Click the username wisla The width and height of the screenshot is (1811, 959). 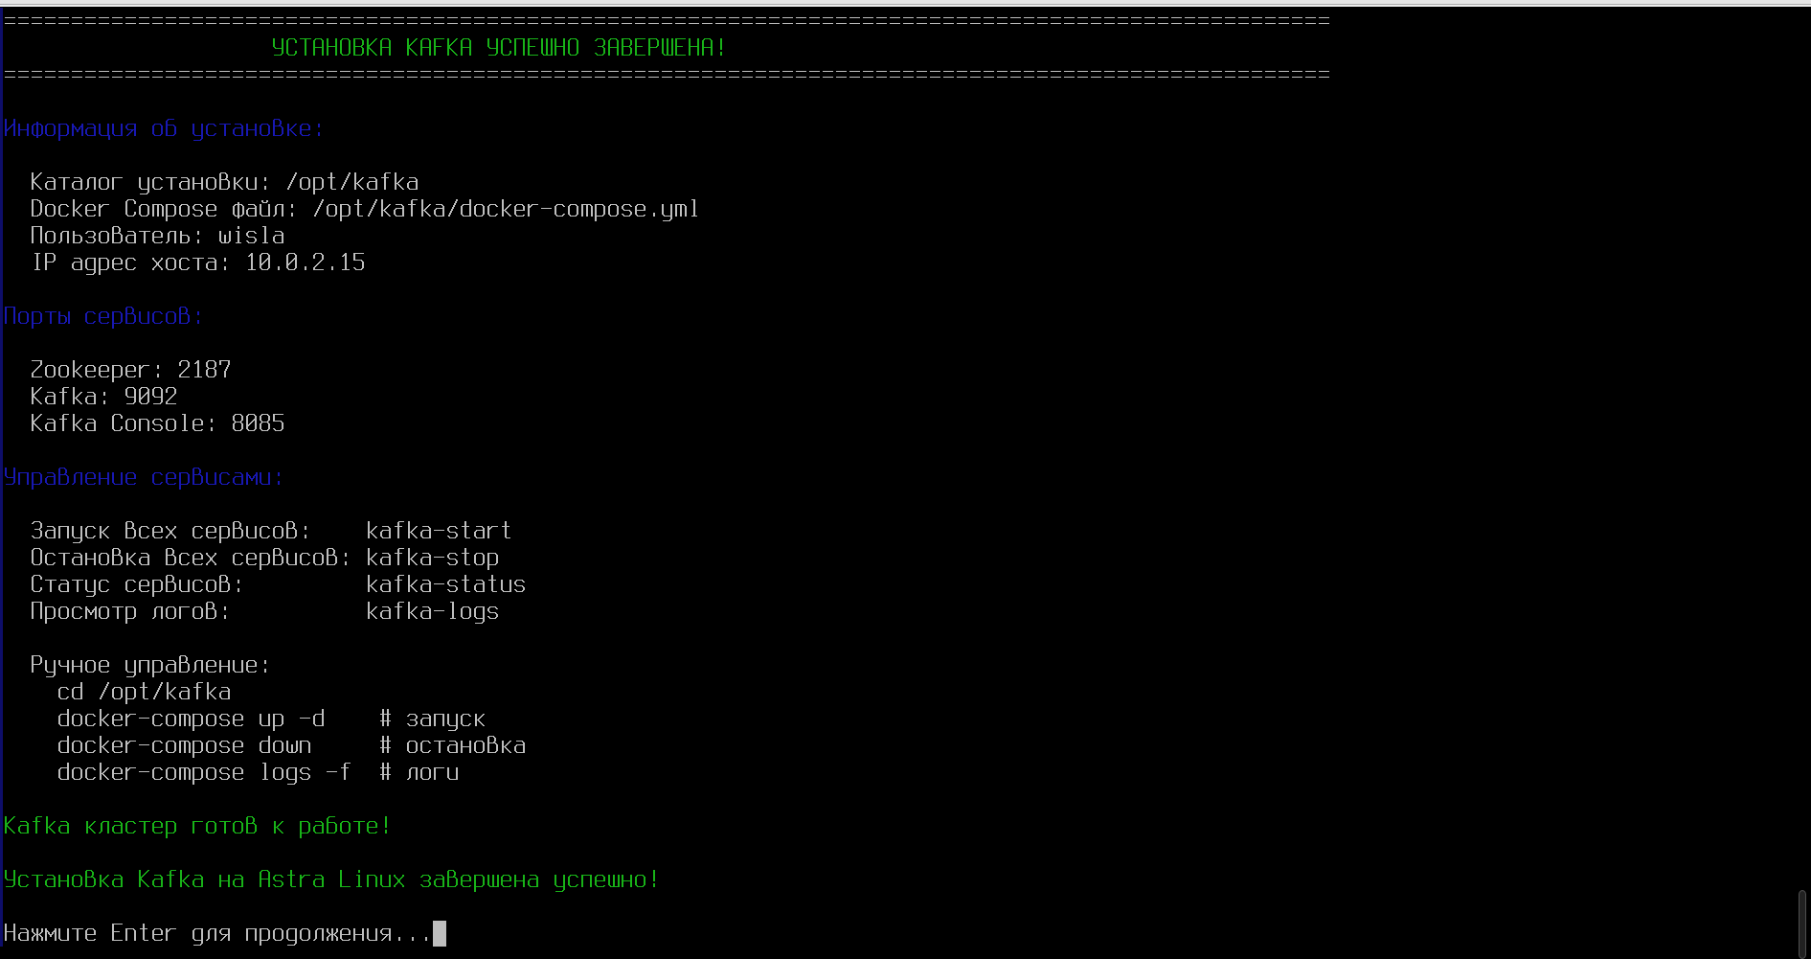pyautogui.click(x=251, y=236)
